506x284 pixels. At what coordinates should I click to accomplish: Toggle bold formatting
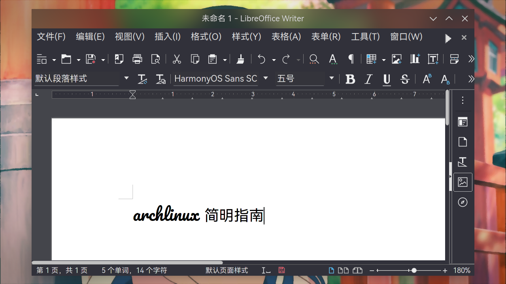click(350, 79)
